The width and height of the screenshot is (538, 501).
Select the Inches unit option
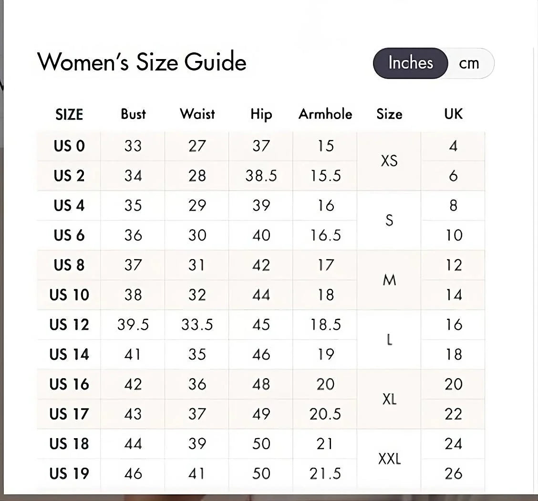point(411,63)
